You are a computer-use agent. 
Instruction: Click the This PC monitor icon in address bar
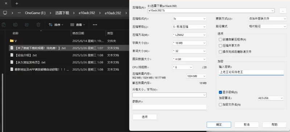tap(5, 13)
